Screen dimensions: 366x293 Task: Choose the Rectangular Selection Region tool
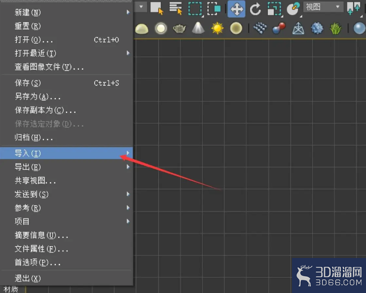[195, 9]
